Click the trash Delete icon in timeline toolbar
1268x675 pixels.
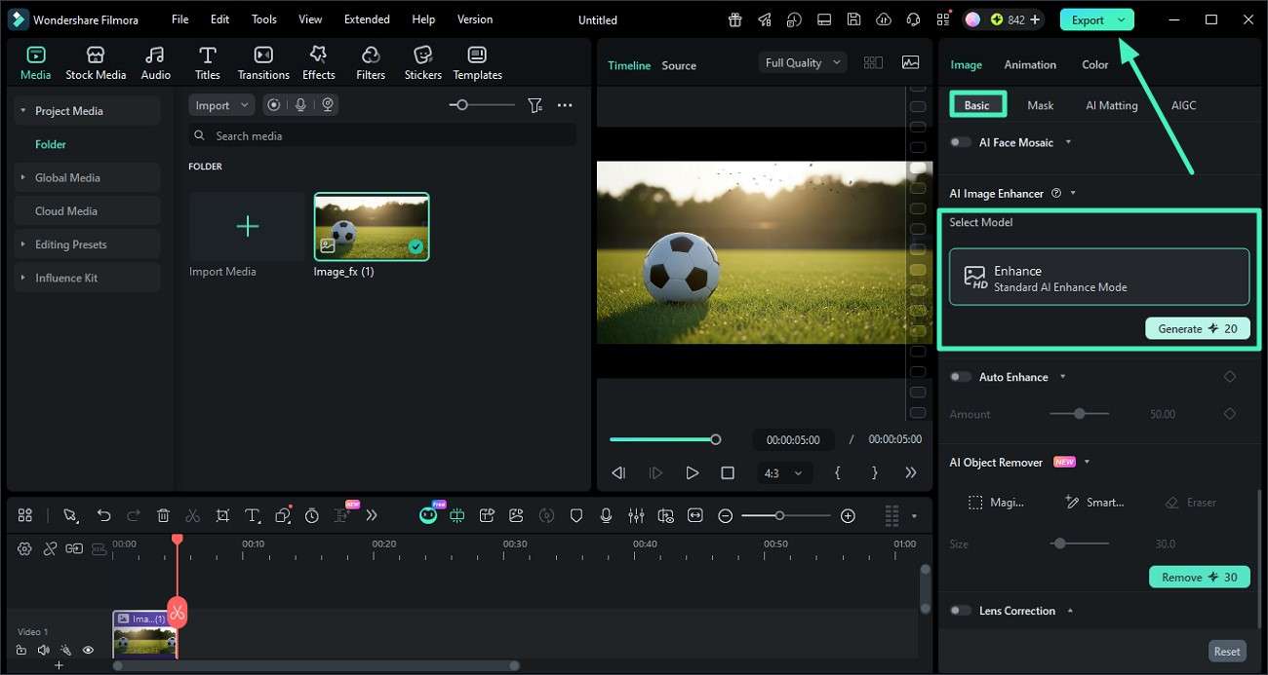point(163,515)
